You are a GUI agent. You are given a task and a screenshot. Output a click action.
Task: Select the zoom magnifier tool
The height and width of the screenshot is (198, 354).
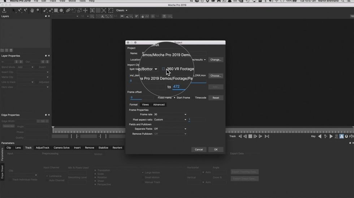point(38,10)
